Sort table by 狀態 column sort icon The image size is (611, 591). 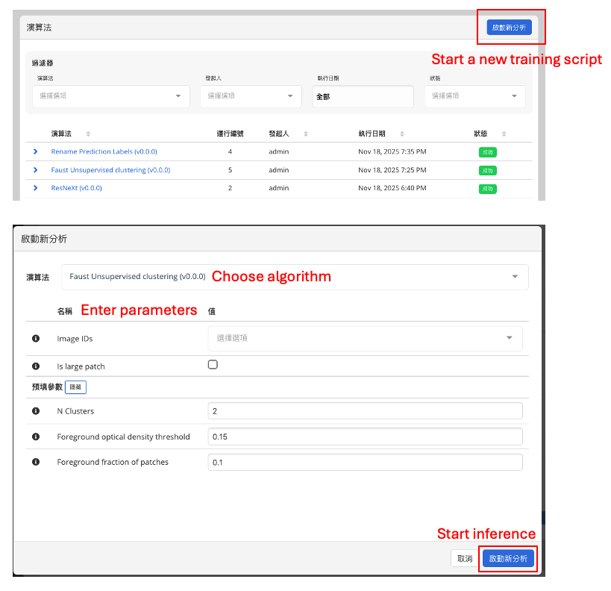pos(504,134)
